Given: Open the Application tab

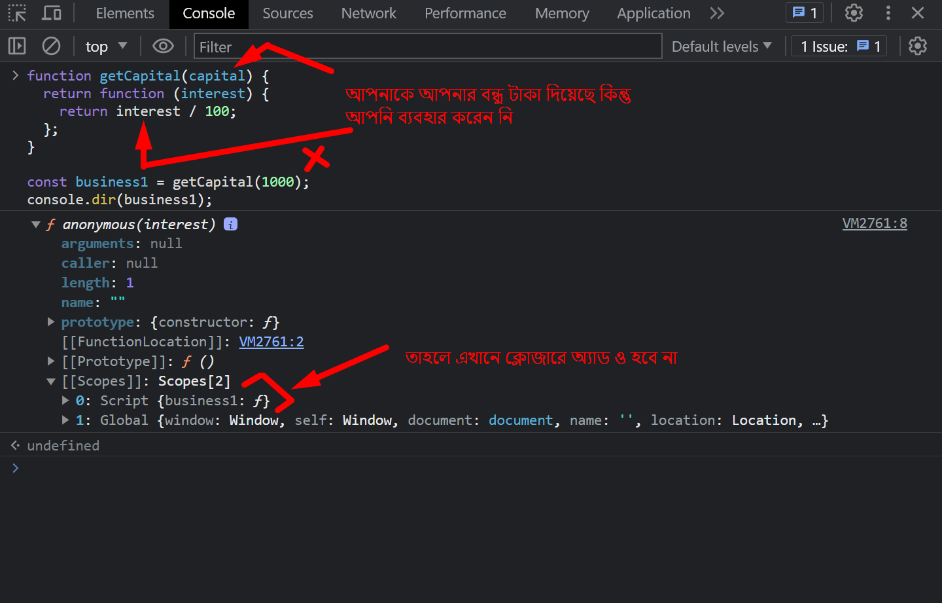Looking at the screenshot, I should [654, 13].
